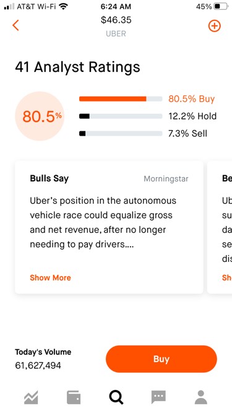Tap the battery status icon
Viewport: 232px width, 413px height.
[x=221, y=7]
